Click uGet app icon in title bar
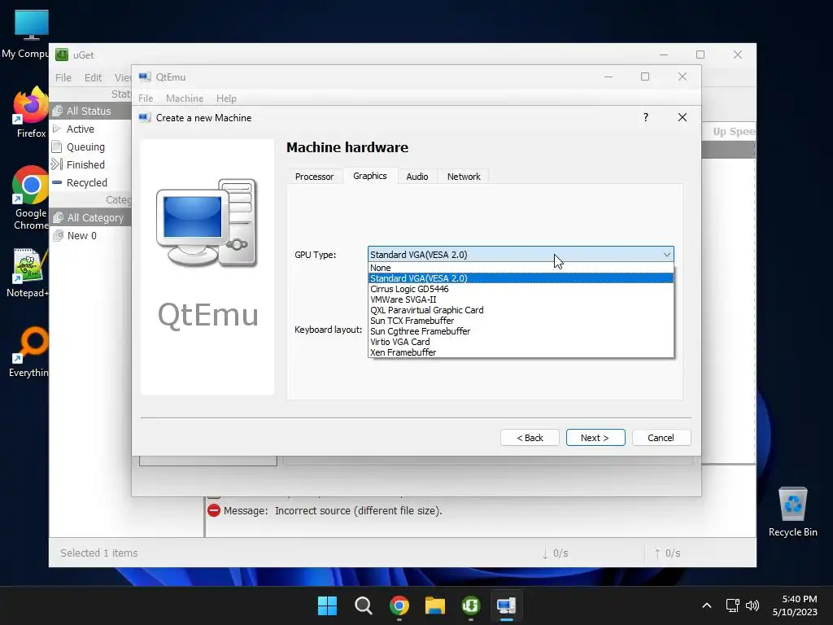 (x=62, y=55)
